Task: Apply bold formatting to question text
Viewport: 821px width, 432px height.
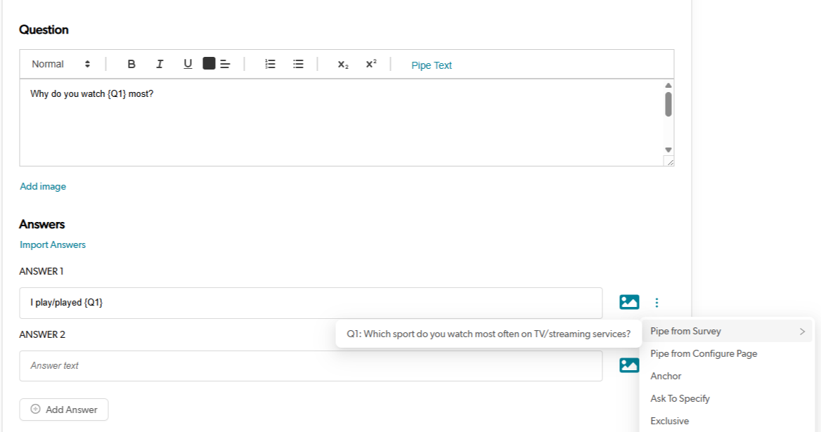Action: tap(131, 64)
